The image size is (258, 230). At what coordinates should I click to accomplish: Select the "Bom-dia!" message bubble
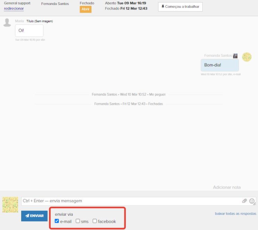[219, 65]
